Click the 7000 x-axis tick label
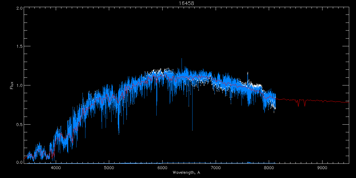The image size is (356, 178). [216, 168]
